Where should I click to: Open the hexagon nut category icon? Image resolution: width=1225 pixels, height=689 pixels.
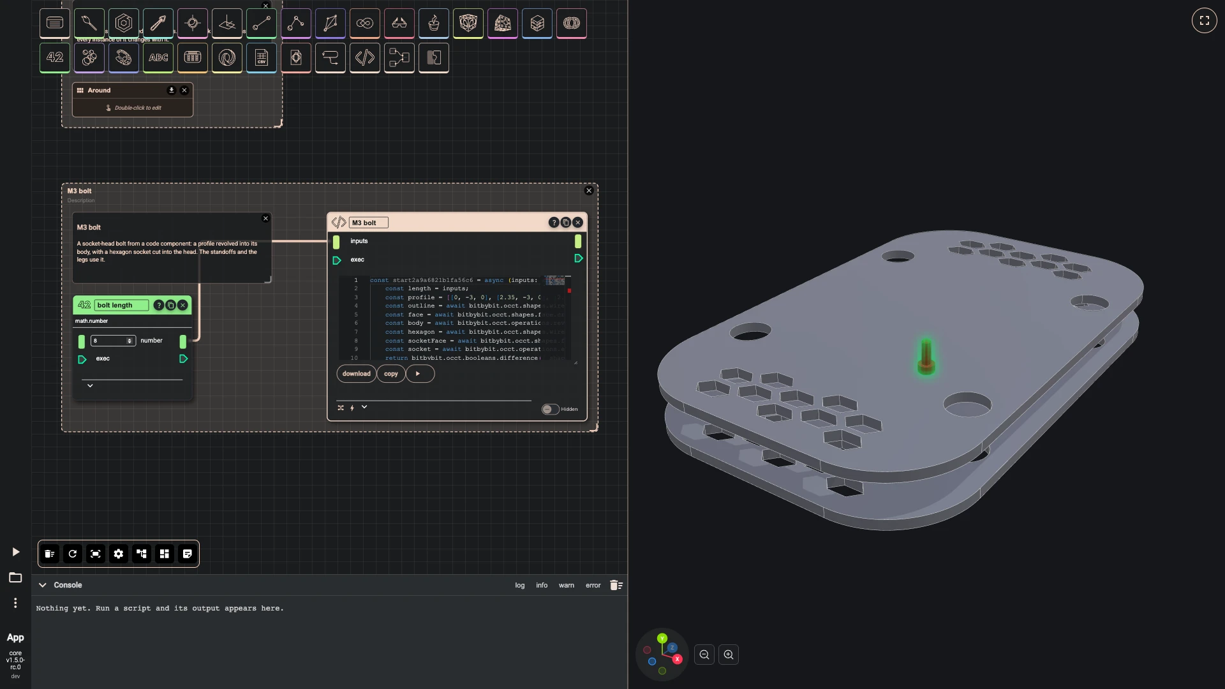point(124,23)
